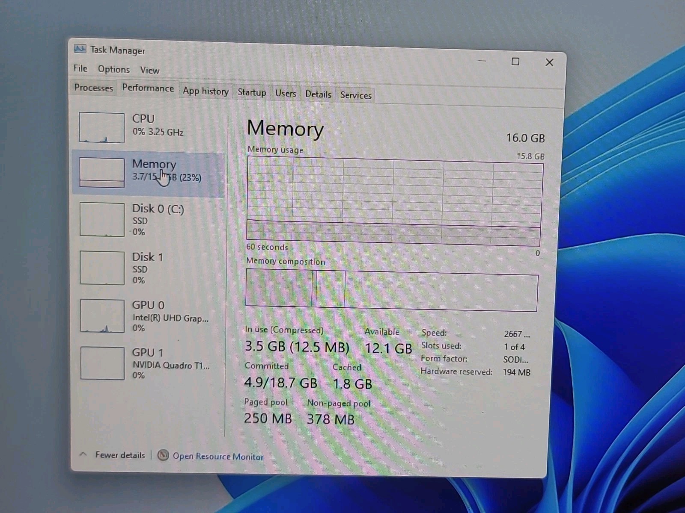Click the Memory composition bar
Screen dimensions: 685x513
pyautogui.click(x=392, y=290)
